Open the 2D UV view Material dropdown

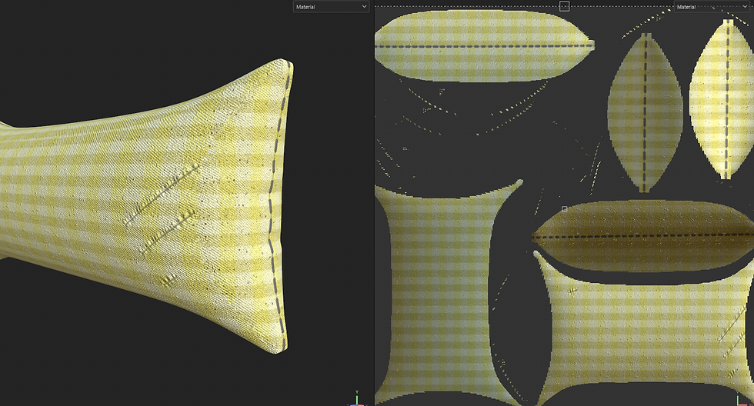pyautogui.click(x=712, y=7)
